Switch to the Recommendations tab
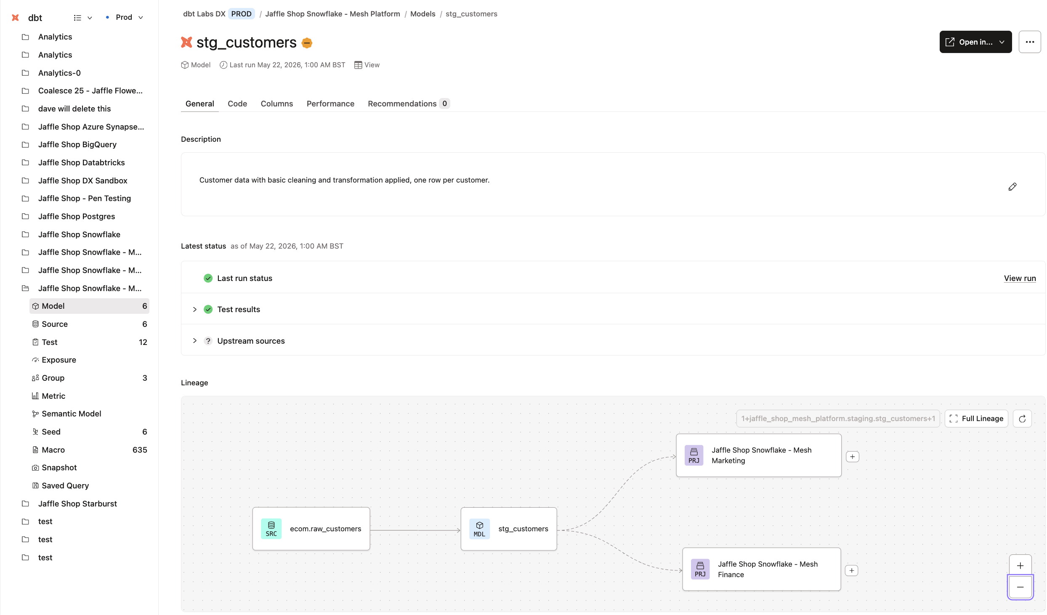This screenshot has height=615, width=1047. 408,103
